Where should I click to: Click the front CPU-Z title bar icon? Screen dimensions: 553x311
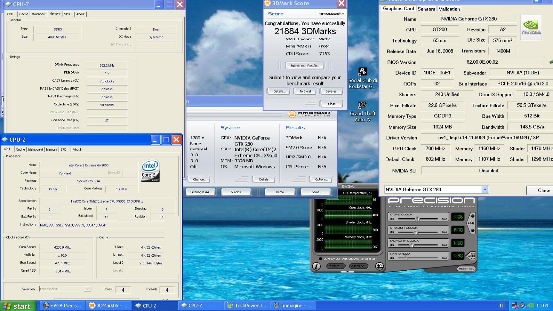coord(5,140)
